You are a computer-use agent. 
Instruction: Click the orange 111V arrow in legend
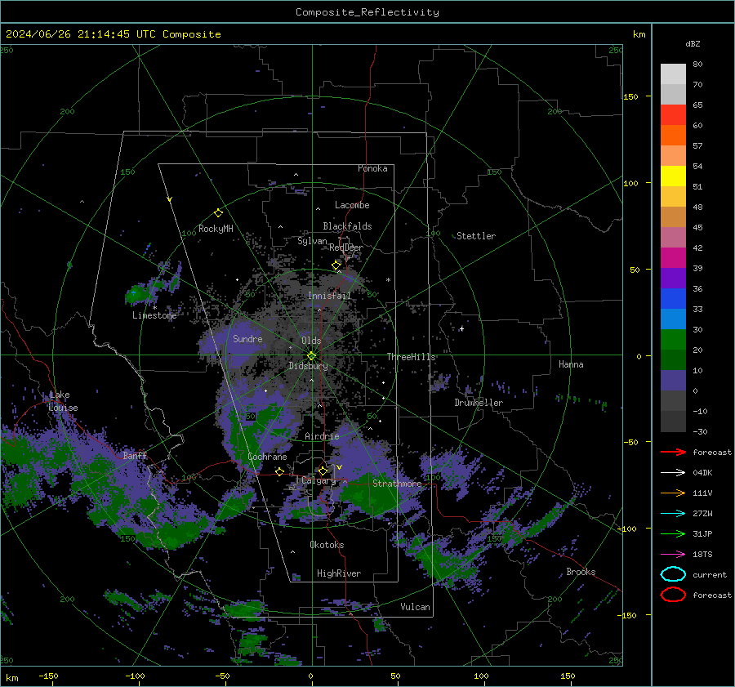673,493
